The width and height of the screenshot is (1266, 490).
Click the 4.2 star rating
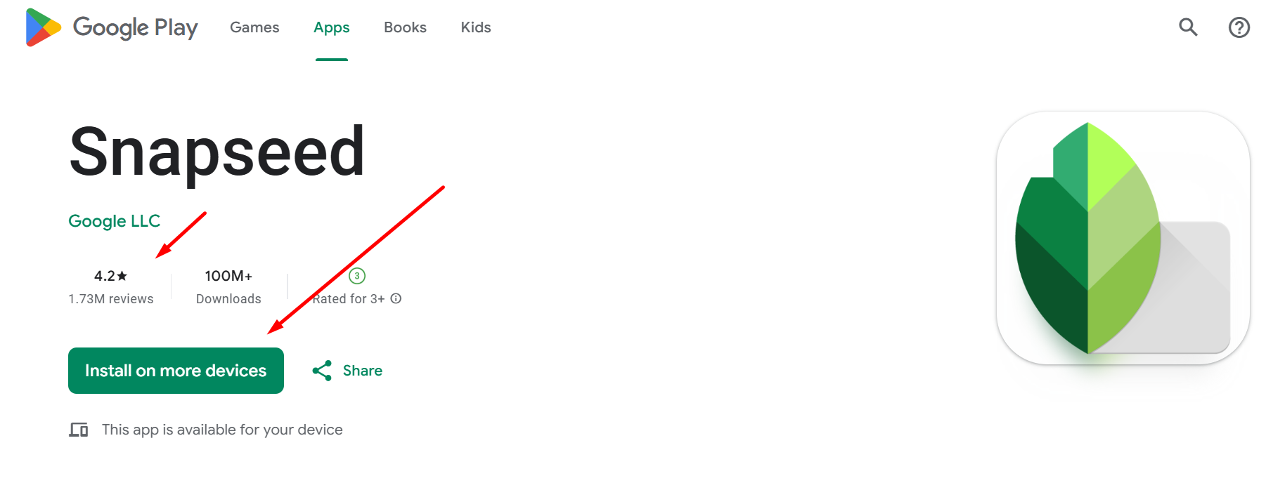[x=110, y=276]
